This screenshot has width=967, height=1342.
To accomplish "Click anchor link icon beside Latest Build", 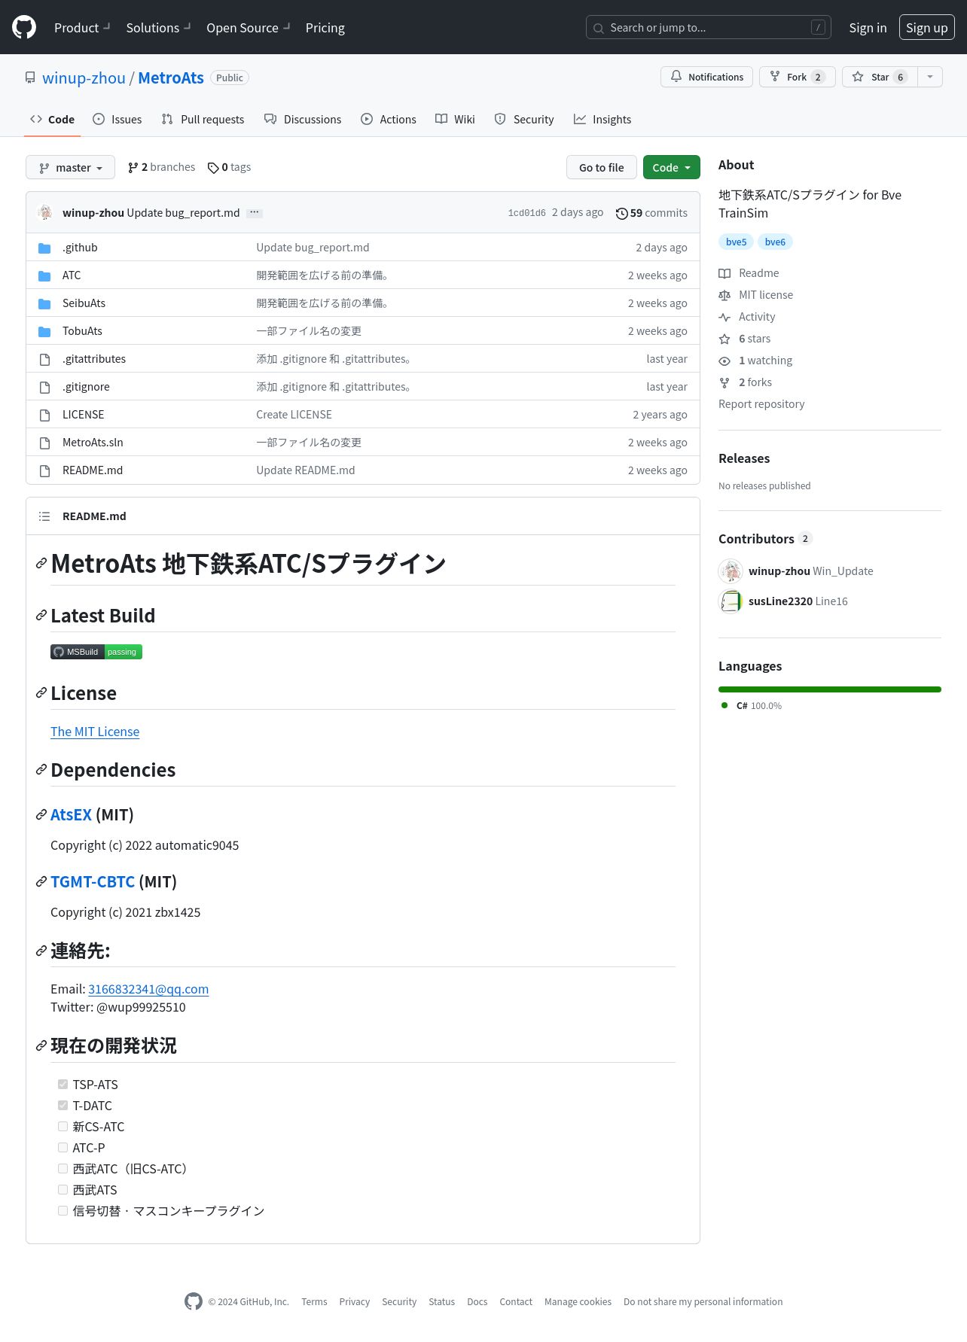I will coord(41,616).
